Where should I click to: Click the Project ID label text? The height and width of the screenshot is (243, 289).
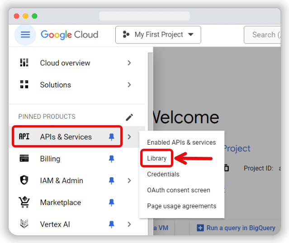(x=258, y=168)
